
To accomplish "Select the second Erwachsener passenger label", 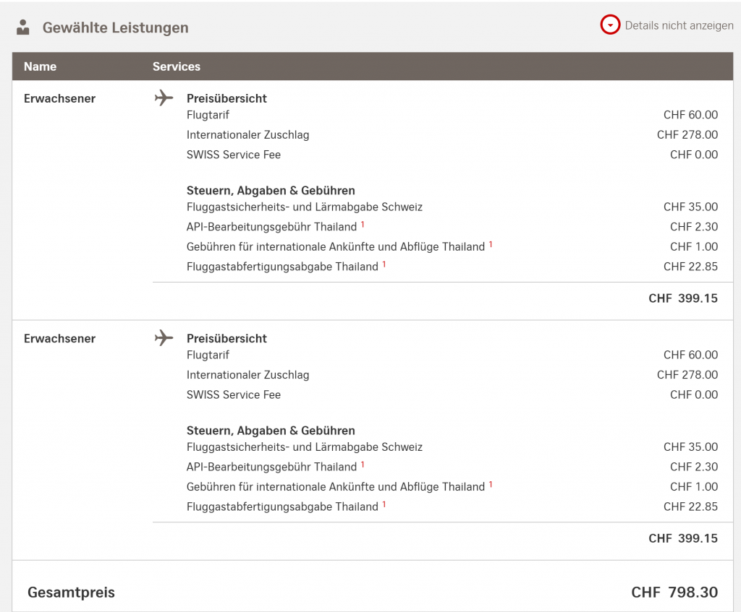I will tap(59, 338).
